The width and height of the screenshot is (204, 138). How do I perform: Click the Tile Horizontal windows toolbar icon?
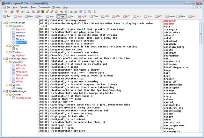(81, 11)
